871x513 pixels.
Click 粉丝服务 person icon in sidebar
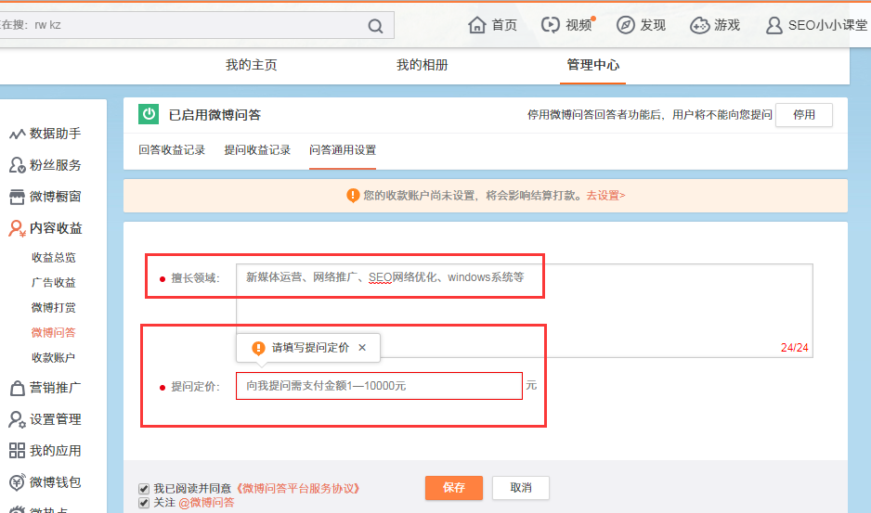click(18, 165)
